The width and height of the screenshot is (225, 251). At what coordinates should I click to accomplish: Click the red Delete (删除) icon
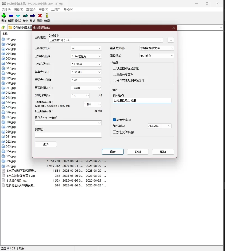[x=40, y=16]
